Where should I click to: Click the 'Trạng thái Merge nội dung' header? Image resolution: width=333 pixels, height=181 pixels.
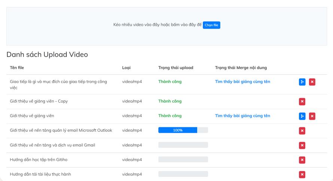[241, 68]
